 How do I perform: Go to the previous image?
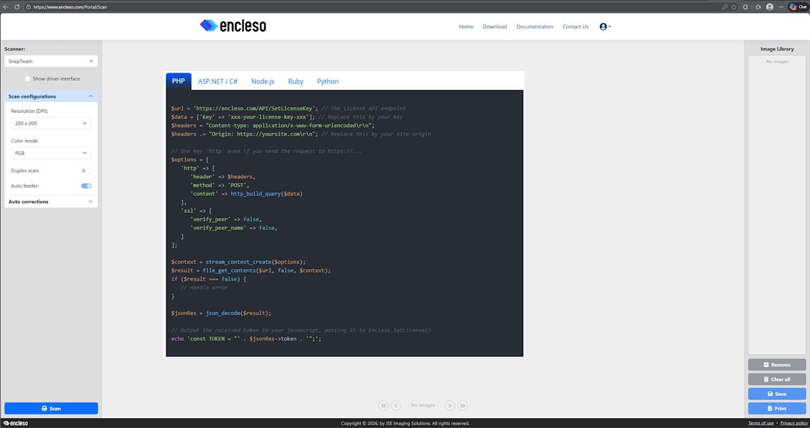(396, 406)
